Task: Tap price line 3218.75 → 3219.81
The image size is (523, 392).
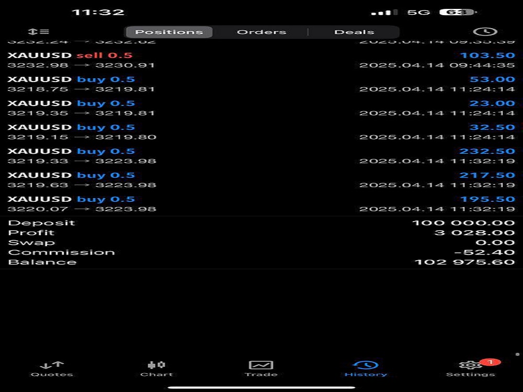Action: 81,89
